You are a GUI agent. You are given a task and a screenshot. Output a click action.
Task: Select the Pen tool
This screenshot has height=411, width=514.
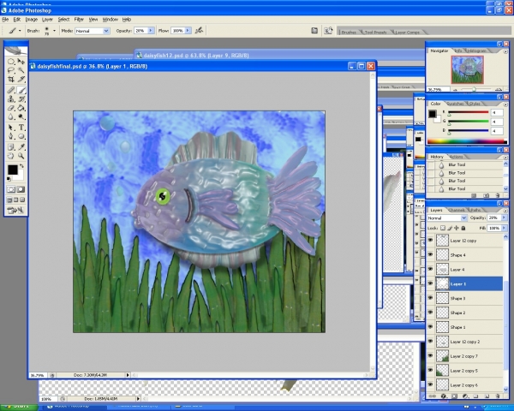point(11,136)
